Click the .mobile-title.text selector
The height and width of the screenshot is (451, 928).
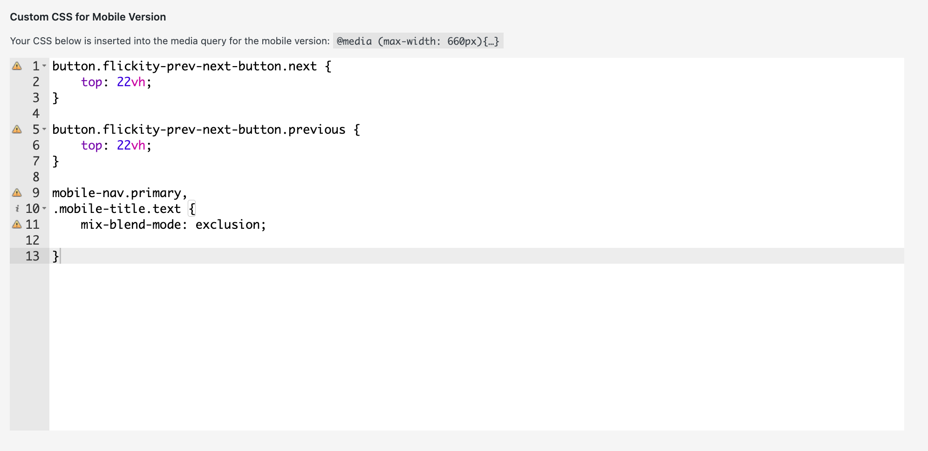coord(116,208)
